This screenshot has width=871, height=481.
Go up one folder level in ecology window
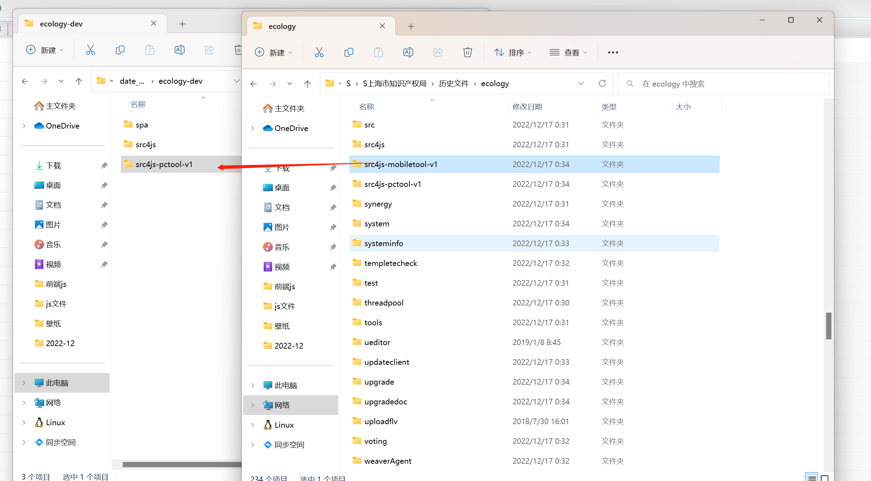tap(307, 84)
